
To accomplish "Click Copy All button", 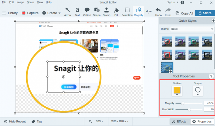I will click(184, 13).
